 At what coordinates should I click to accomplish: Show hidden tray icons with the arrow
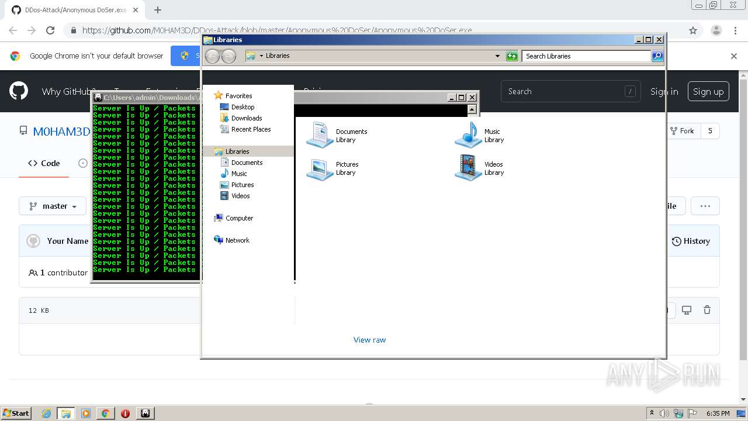coord(652,413)
